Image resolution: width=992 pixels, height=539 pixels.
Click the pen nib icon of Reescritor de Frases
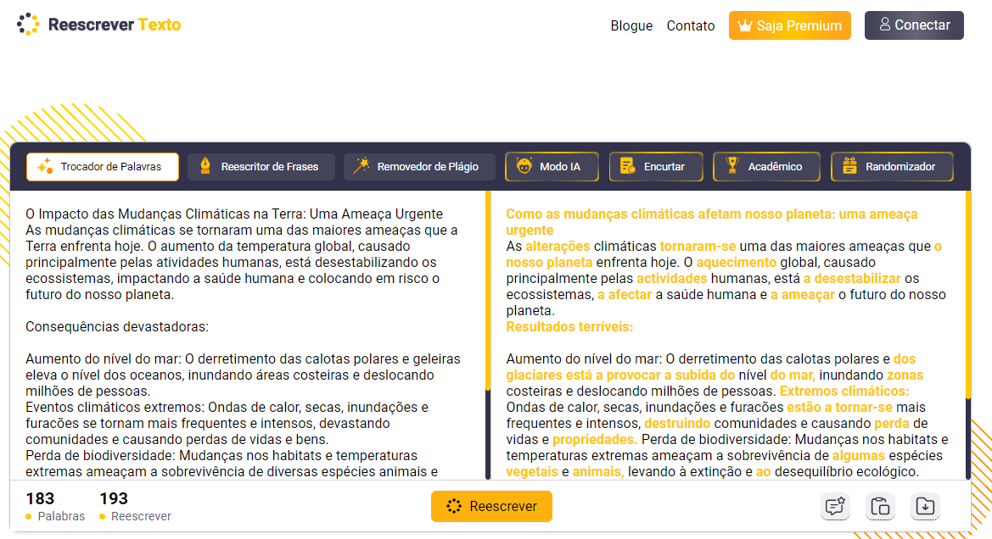(205, 166)
